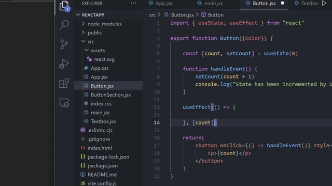Open ButtonSection.jsx file
Image resolution: width=332 pixels, height=186 pixels.
click(110, 95)
